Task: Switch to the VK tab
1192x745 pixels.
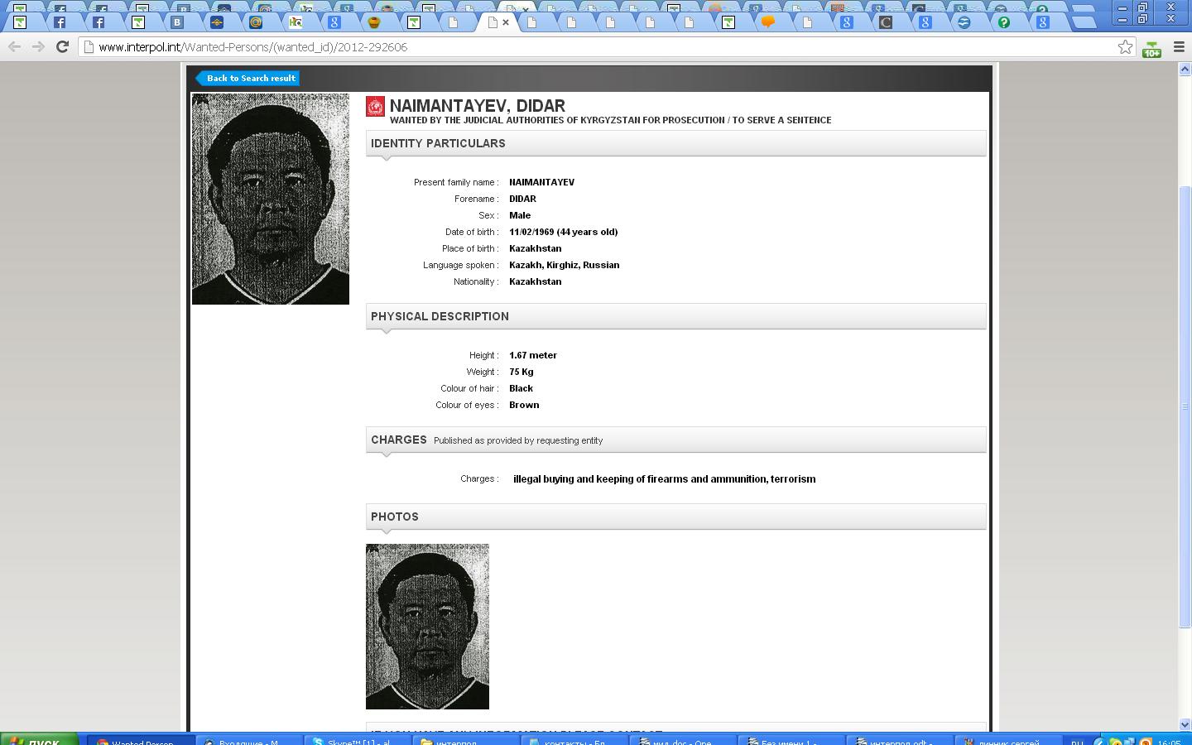Action: [177, 22]
